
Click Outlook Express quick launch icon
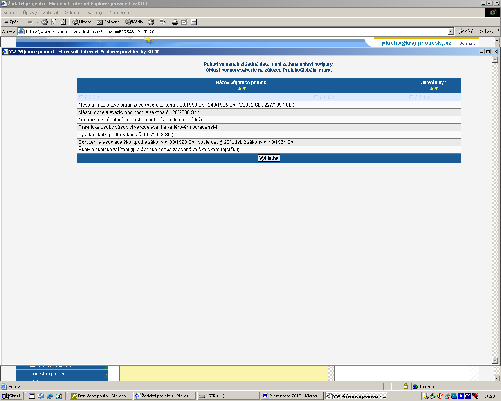(41, 396)
